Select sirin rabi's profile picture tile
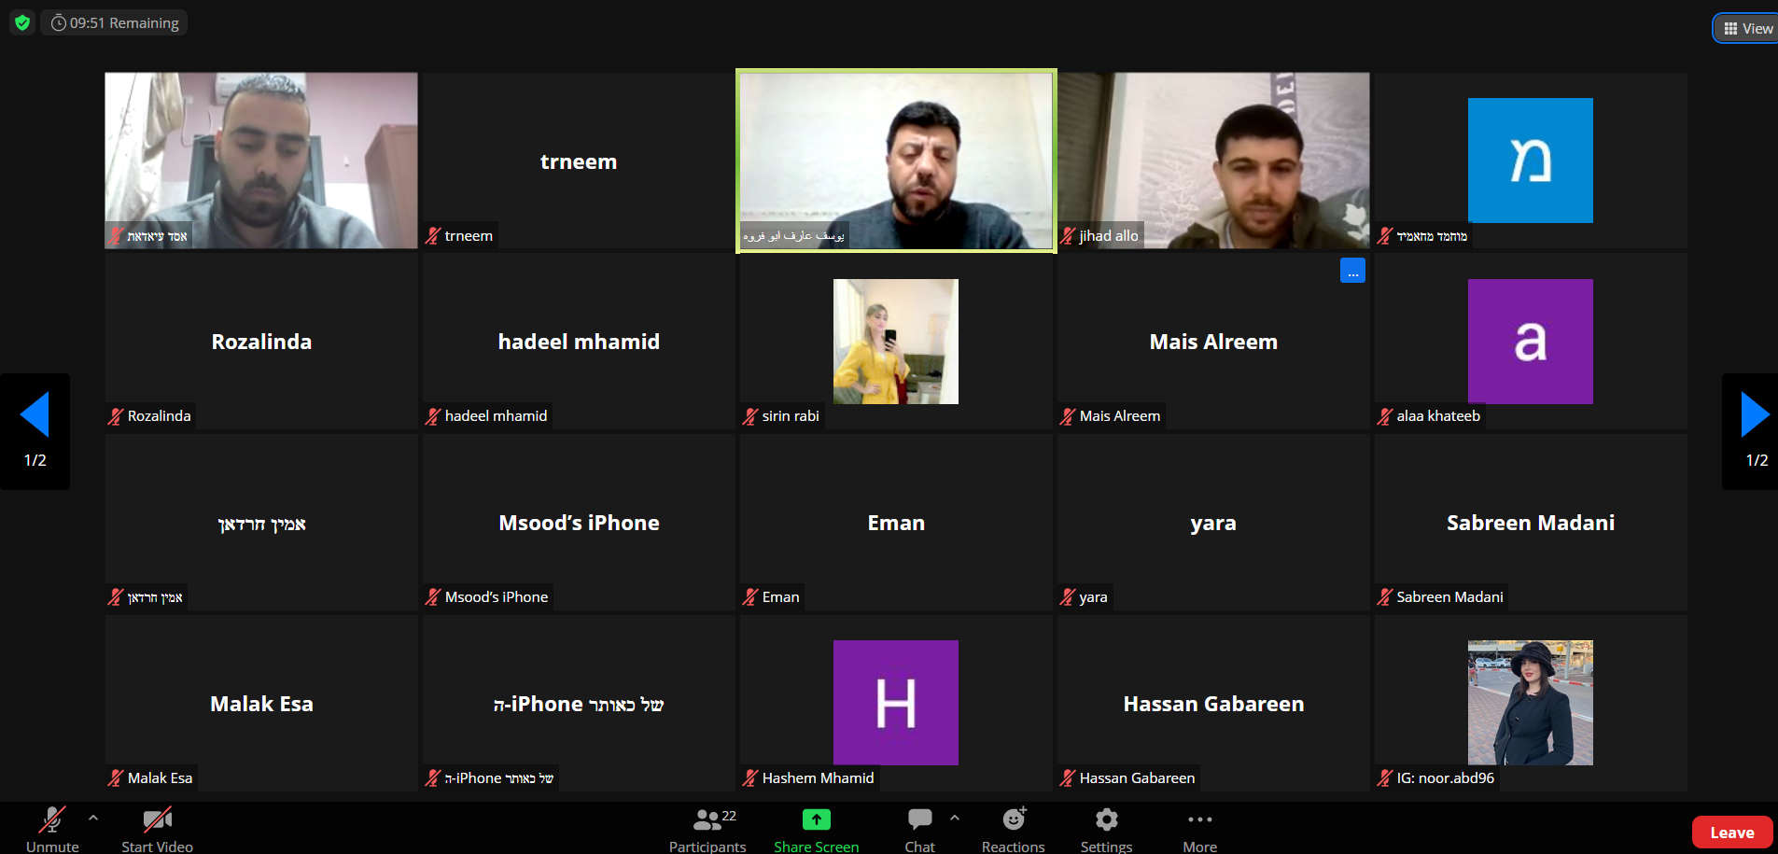The image size is (1778, 854). point(895,342)
